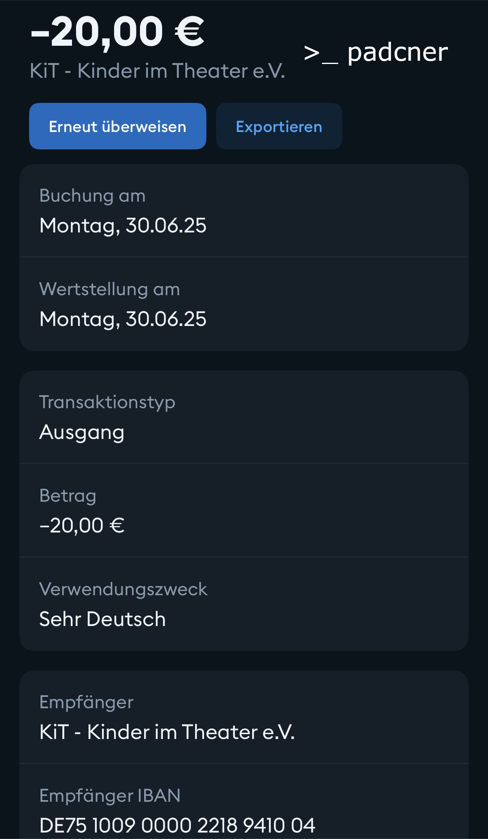The width and height of the screenshot is (488, 839).
Task: Select the payee name below the header amount
Action: [x=157, y=71]
